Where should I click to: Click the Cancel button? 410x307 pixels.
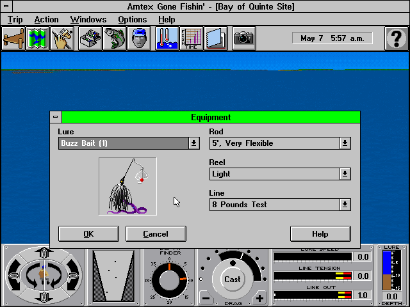156,234
